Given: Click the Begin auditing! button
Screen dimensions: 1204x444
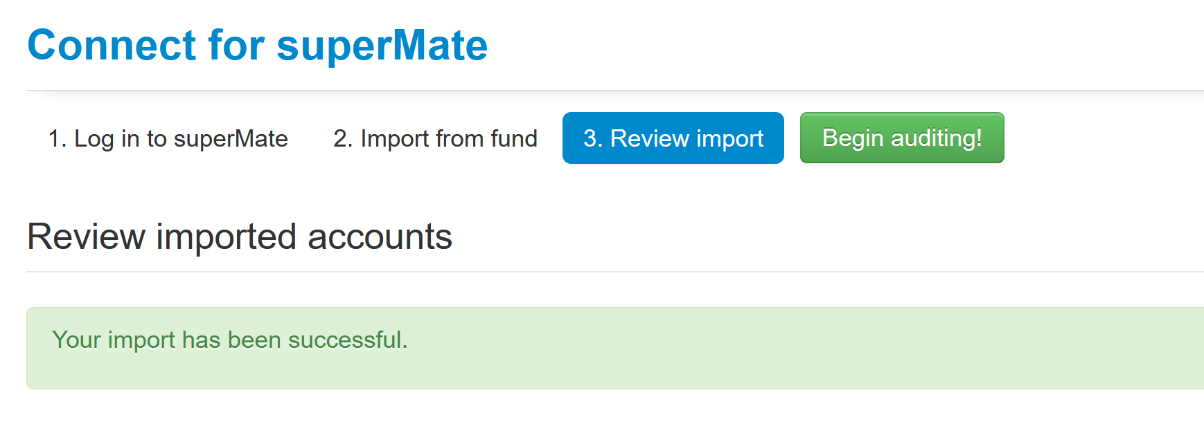Looking at the screenshot, I should click(x=902, y=138).
